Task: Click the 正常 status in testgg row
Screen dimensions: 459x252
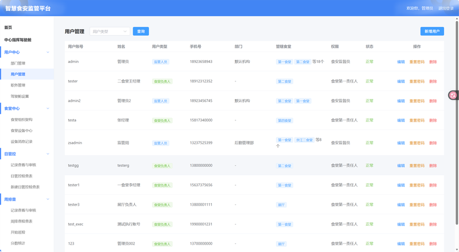Action: 369,166
